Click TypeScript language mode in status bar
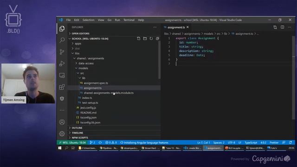 point(251,142)
